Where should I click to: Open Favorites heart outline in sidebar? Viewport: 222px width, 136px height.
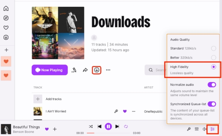(x=6, y=27)
